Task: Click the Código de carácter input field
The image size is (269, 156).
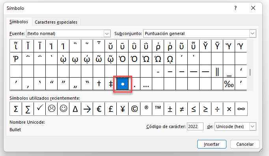Action: click(x=195, y=126)
